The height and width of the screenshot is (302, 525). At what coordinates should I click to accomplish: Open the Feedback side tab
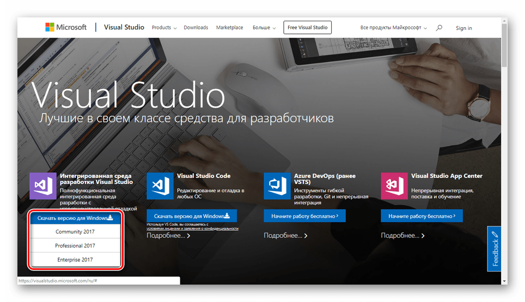point(495,249)
